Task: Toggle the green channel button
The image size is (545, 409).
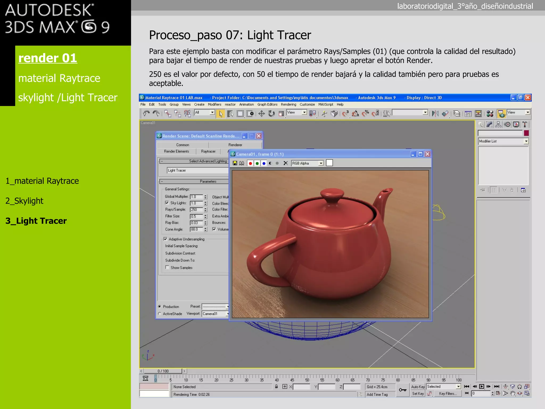Action: pyautogui.click(x=257, y=163)
